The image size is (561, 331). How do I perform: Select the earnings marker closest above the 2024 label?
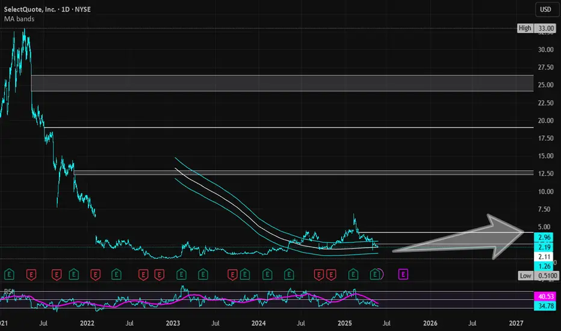pos(267,274)
